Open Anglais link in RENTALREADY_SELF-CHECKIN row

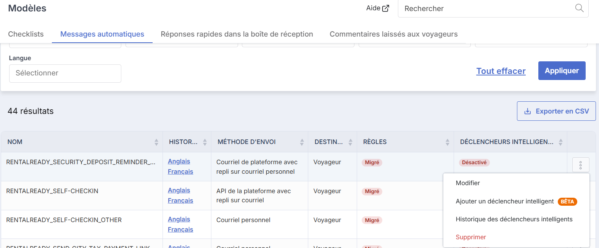tap(179, 190)
